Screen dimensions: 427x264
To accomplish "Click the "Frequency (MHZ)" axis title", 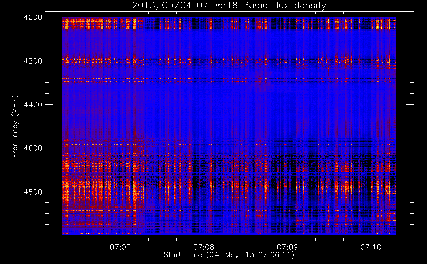I will click(x=15, y=127).
